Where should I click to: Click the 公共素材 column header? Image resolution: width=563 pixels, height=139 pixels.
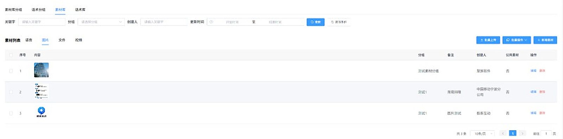point(512,55)
